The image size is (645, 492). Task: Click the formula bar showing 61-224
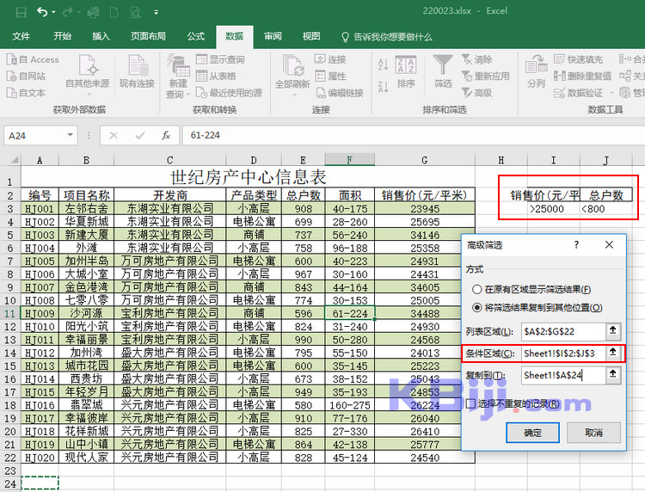point(414,135)
